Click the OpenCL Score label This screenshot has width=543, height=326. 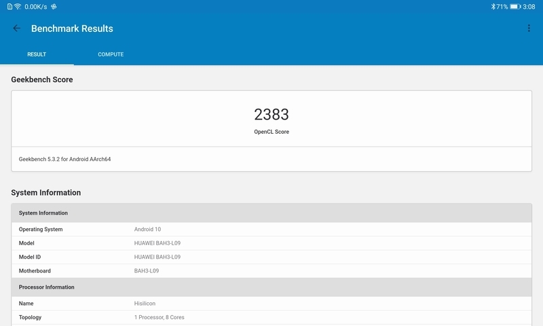tap(271, 132)
